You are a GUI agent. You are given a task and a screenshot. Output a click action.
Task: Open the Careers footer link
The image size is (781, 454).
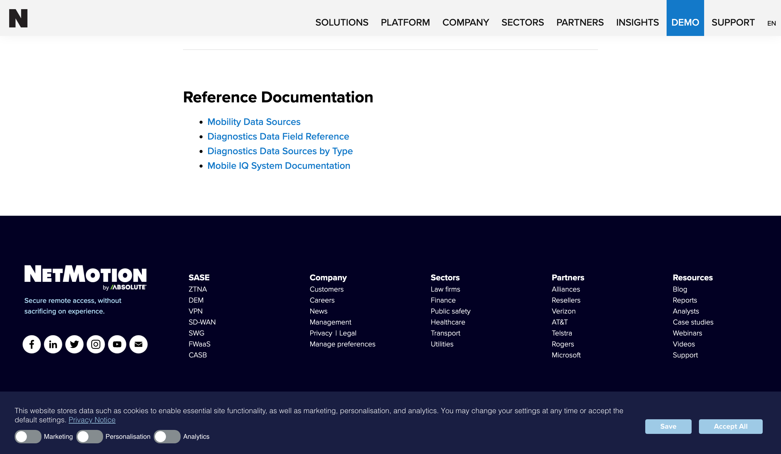(322, 300)
